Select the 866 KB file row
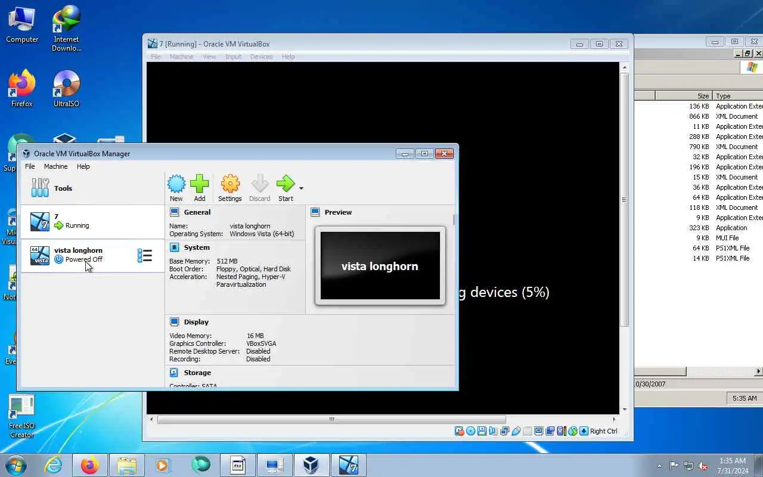The image size is (763, 477). click(699, 116)
